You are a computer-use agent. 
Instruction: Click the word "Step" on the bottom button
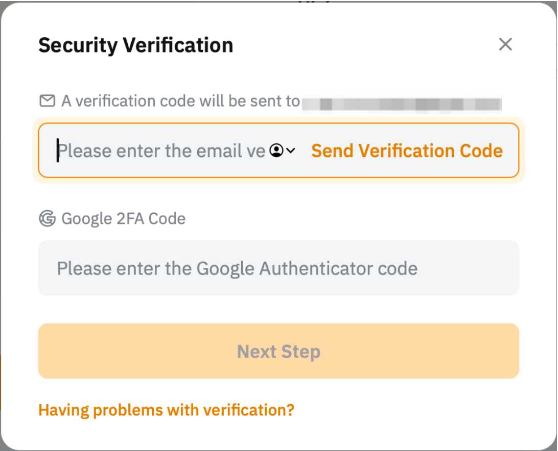pos(301,352)
